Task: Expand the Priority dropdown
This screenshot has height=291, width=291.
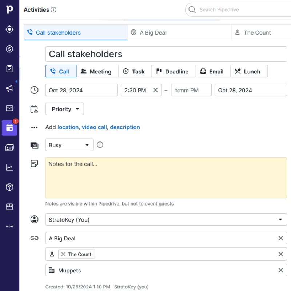Action: coord(65,109)
